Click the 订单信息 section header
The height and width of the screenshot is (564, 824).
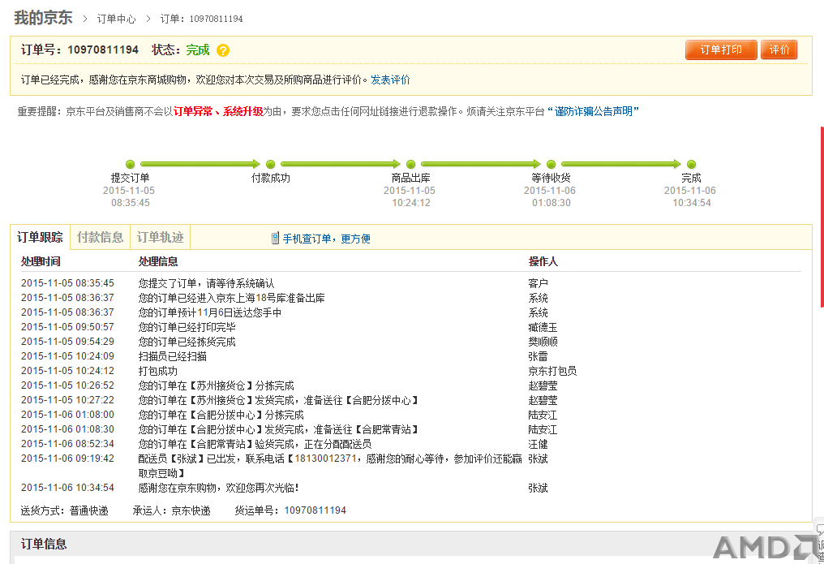point(44,544)
